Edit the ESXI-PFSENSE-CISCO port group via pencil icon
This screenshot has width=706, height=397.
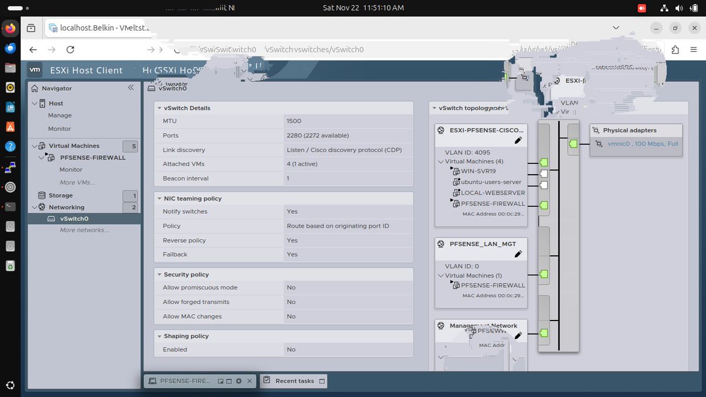coord(518,140)
